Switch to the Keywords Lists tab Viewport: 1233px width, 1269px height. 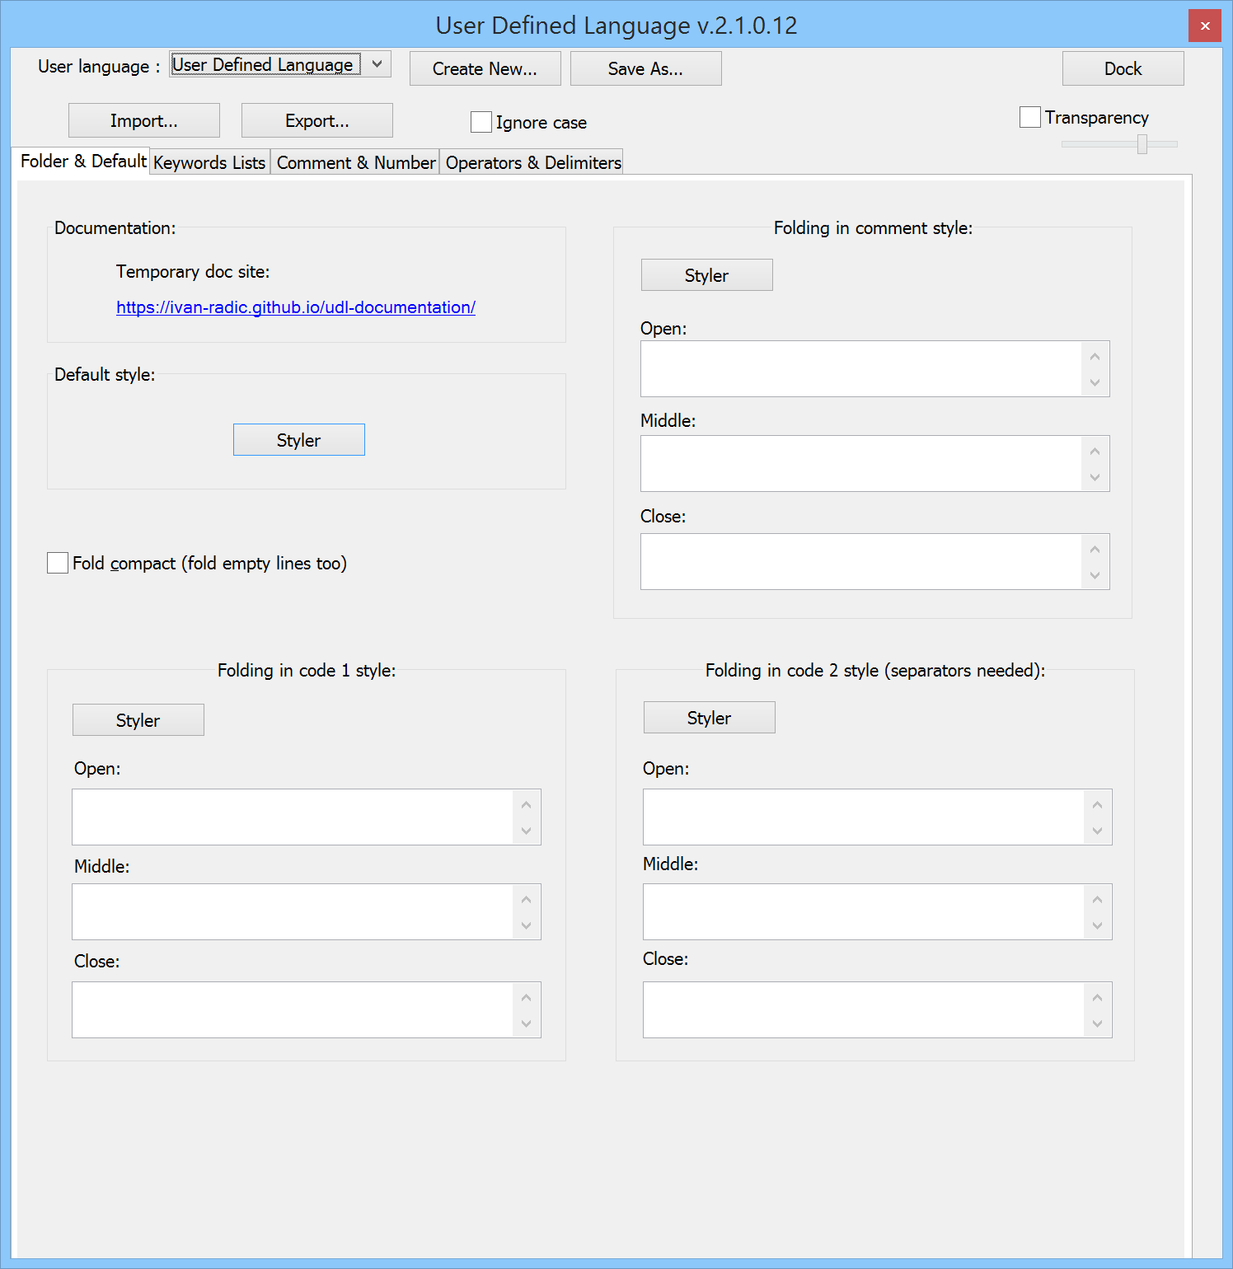pyautogui.click(x=209, y=162)
